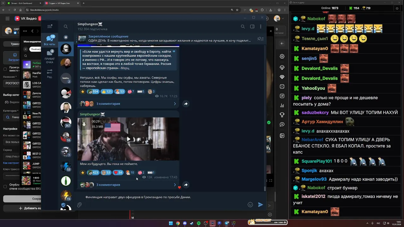Open the trophy icon in Kick sidebar
This screenshot has width=404, height=227.
tap(282, 115)
